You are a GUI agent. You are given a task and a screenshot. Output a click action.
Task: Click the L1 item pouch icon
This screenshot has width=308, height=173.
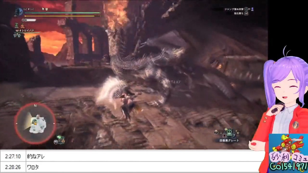(216, 132)
